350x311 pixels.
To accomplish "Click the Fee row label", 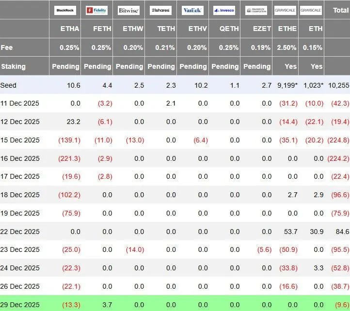I will [x=7, y=47].
